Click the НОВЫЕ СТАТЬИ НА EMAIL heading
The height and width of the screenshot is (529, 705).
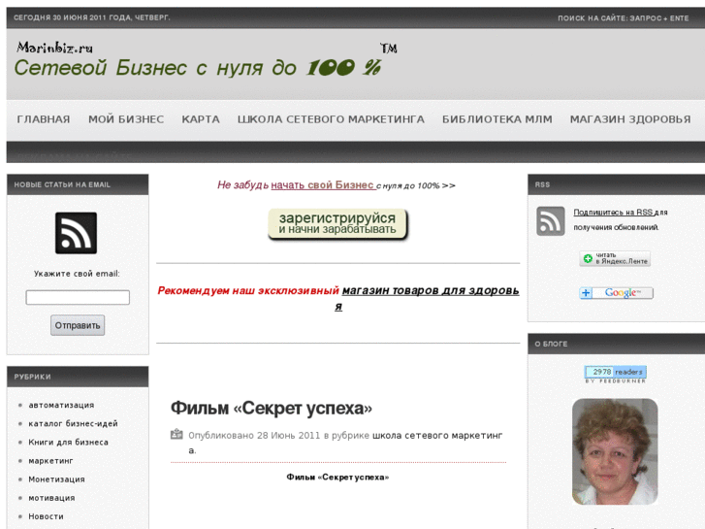(x=62, y=184)
